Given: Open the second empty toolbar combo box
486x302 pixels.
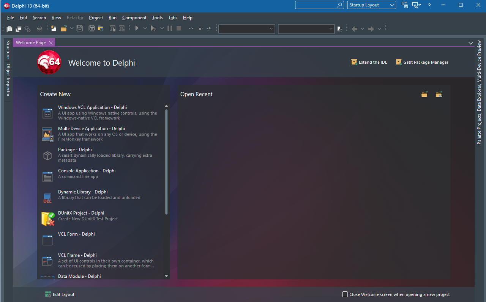Looking at the screenshot, I should pyautogui.click(x=306, y=29).
